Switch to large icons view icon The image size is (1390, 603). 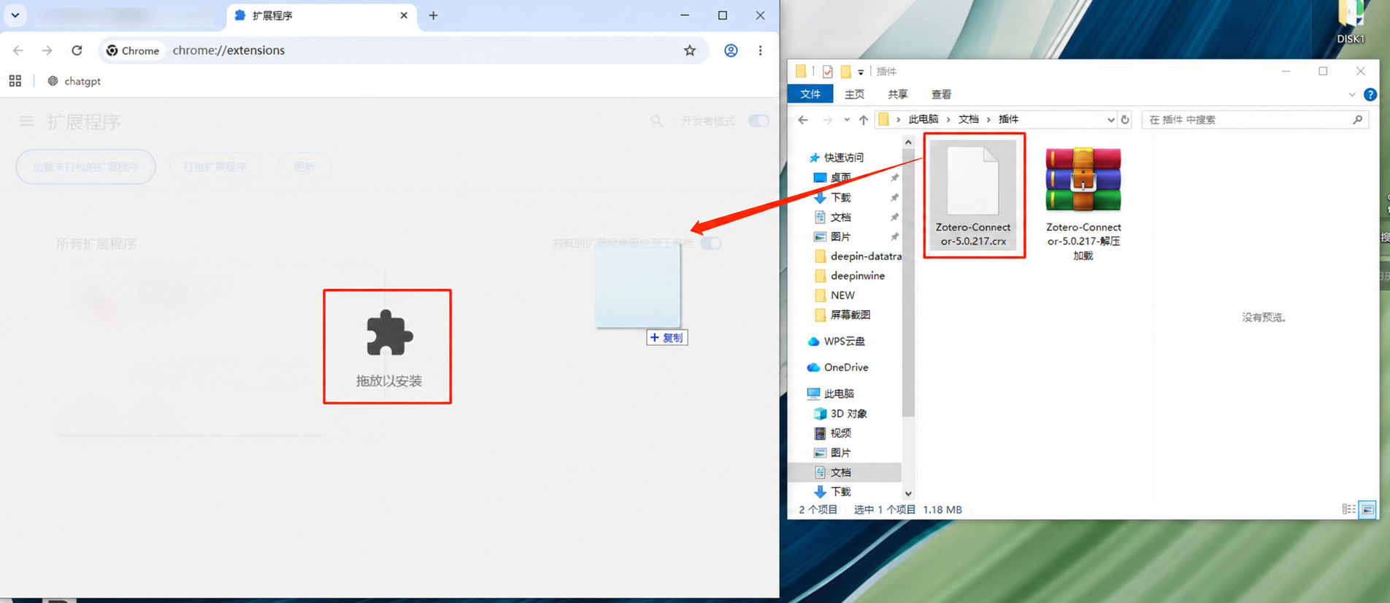(1367, 510)
